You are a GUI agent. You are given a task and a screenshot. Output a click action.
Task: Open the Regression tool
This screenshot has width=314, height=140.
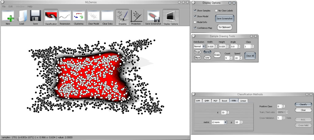65,16
